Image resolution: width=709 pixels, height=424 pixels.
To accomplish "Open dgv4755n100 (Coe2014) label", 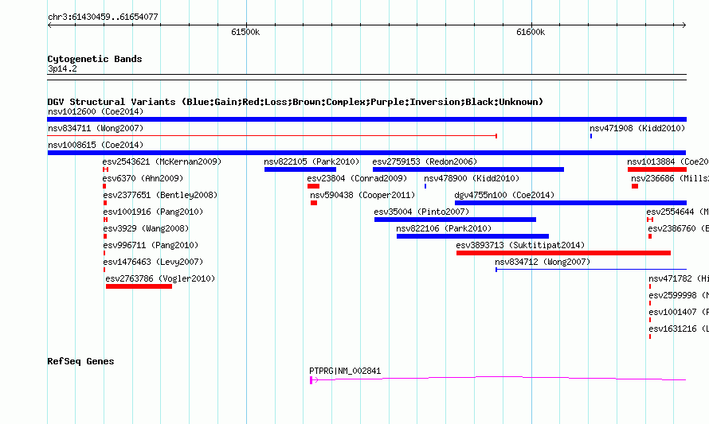I will coord(504,195).
